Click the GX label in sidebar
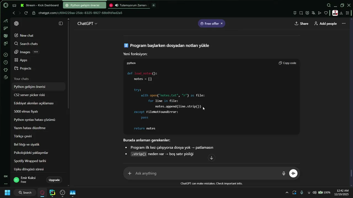353x198 pixels. point(6,176)
